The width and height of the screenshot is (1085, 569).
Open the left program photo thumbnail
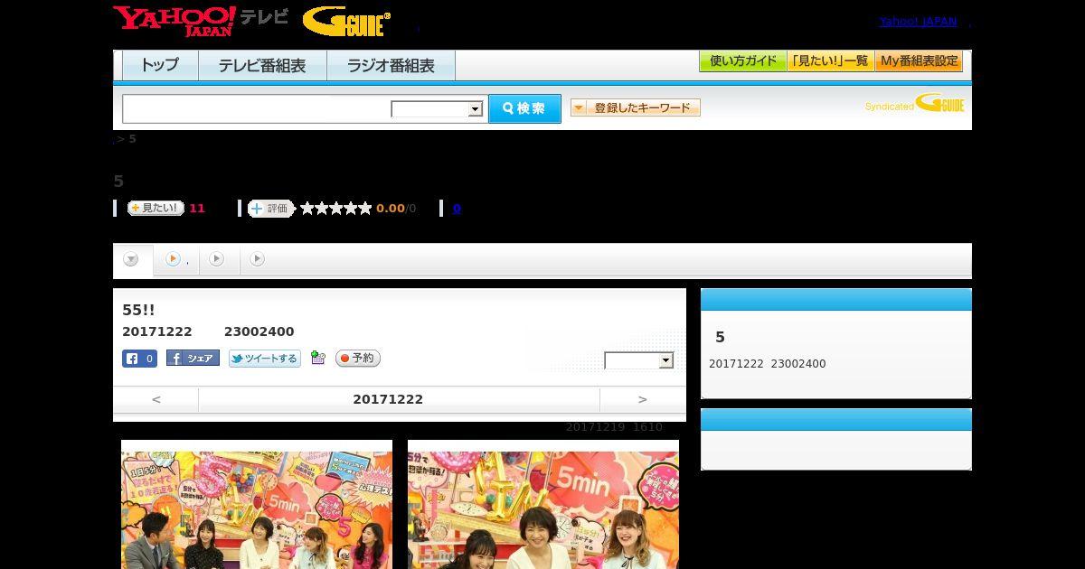point(257,505)
